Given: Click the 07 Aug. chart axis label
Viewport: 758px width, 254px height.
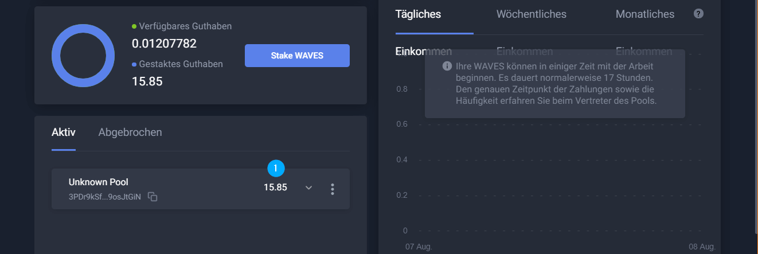Looking at the screenshot, I should click(x=419, y=247).
